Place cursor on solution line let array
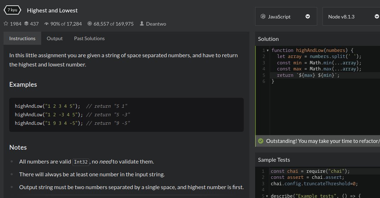 [x=319, y=57]
